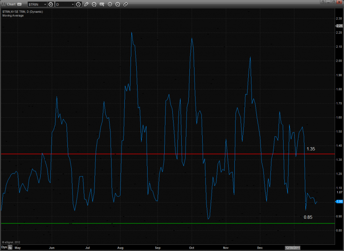Open the studies chart-line icon

(94, 4)
